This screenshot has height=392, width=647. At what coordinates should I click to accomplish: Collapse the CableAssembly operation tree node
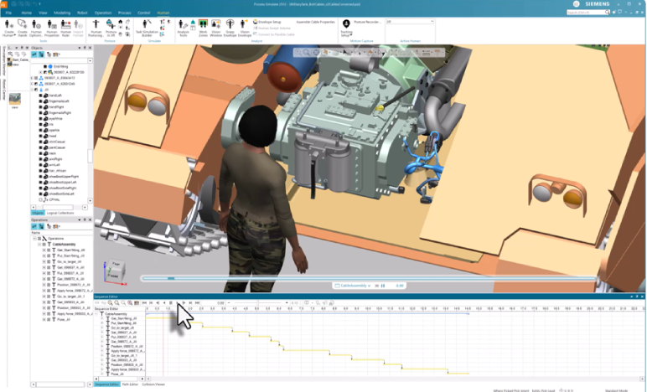(39, 244)
